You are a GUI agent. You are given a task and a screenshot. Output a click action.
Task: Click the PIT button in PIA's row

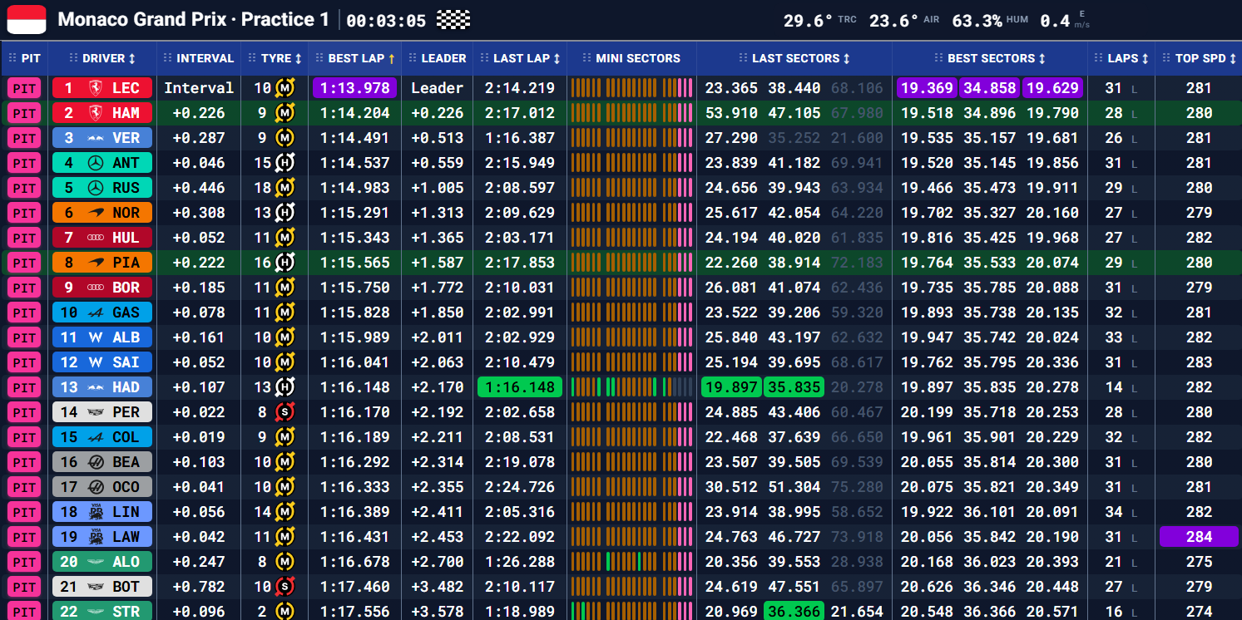pyautogui.click(x=24, y=263)
